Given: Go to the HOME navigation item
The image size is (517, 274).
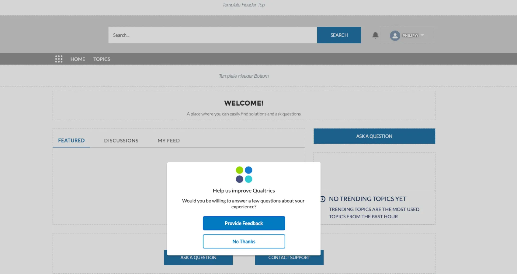Looking at the screenshot, I should [78, 59].
